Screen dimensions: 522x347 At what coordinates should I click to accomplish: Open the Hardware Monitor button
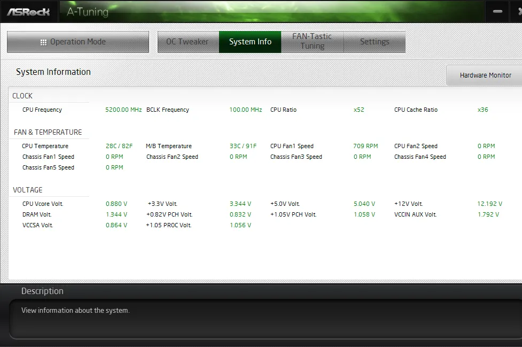tap(485, 75)
